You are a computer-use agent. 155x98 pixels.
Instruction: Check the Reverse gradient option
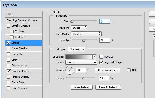click(101, 57)
